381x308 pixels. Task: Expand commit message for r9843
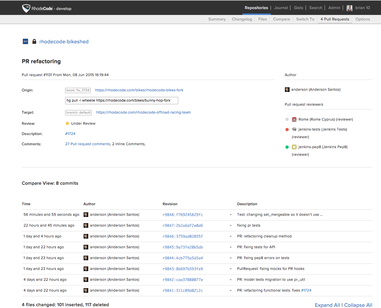click(x=231, y=269)
